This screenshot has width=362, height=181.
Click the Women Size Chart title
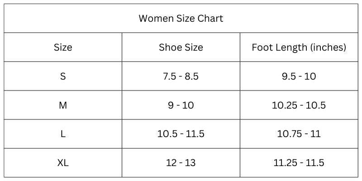point(181,19)
